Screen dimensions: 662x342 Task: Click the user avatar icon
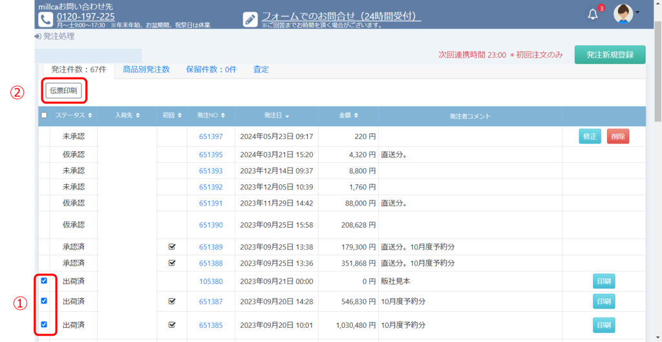pyautogui.click(x=623, y=14)
